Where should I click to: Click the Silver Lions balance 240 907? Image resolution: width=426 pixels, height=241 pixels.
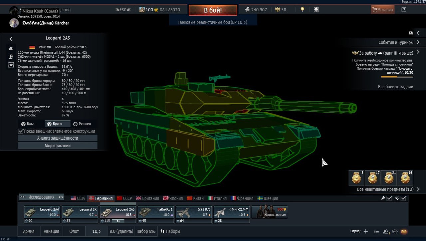click(x=256, y=10)
